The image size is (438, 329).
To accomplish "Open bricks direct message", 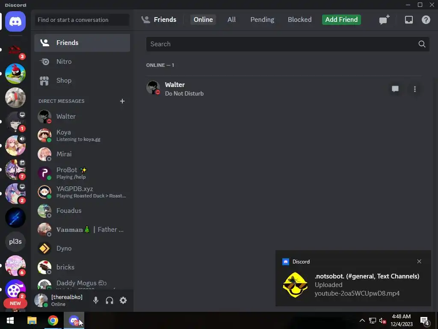I will tap(82, 267).
